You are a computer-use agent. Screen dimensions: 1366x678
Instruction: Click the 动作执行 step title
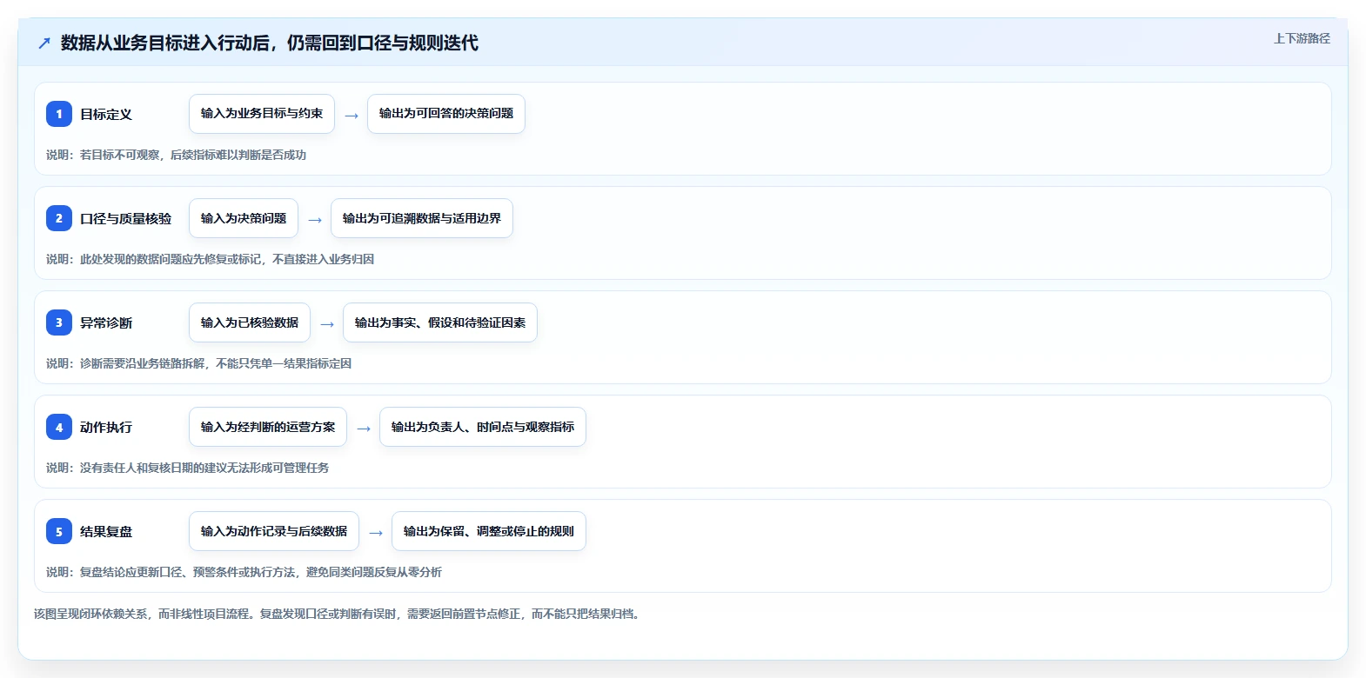(x=106, y=427)
